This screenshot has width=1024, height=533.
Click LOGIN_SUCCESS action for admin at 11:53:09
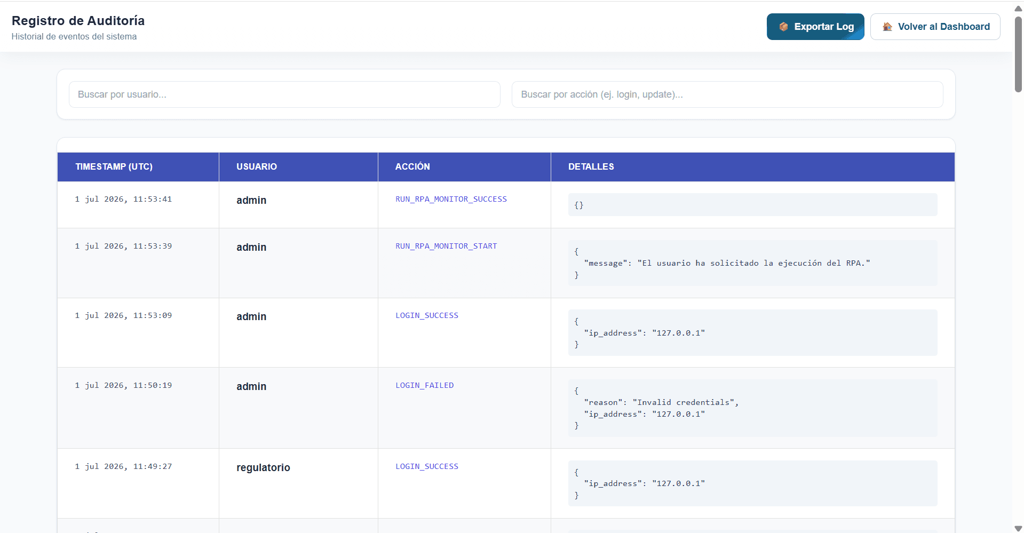coord(427,315)
